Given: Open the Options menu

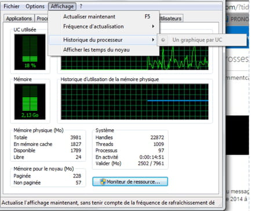Looking at the screenshot, I should click(x=35, y=6).
